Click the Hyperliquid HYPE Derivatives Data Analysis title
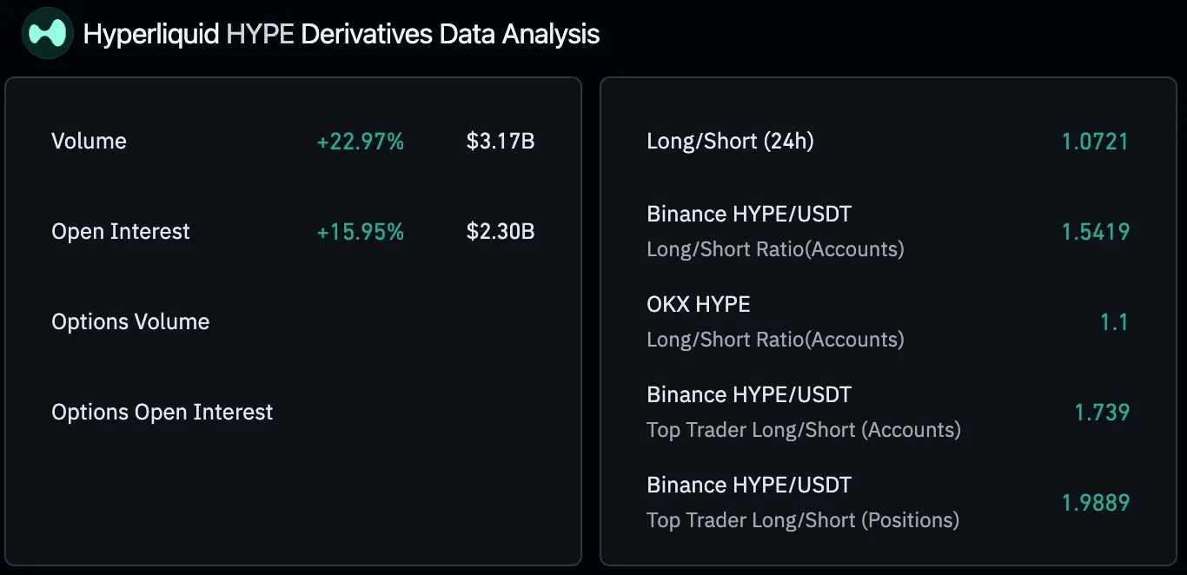Image resolution: width=1187 pixels, height=575 pixels. 341,34
